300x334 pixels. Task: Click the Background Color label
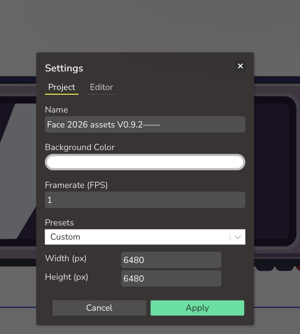pyautogui.click(x=80, y=148)
